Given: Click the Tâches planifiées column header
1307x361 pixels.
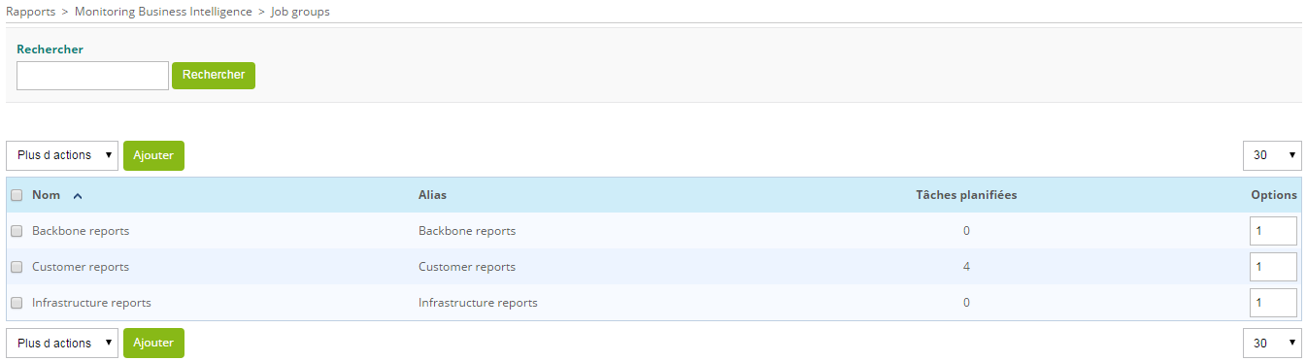Looking at the screenshot, I should [966, 195].
